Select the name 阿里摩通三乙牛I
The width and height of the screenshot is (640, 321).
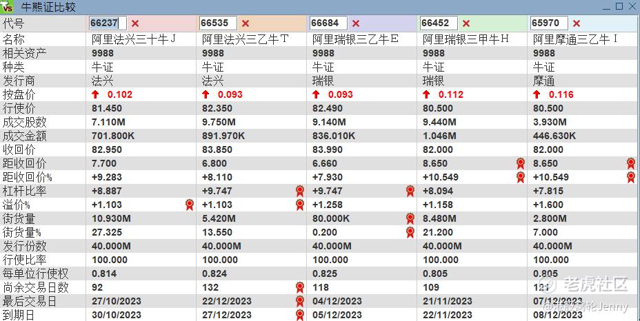(575, 39)
